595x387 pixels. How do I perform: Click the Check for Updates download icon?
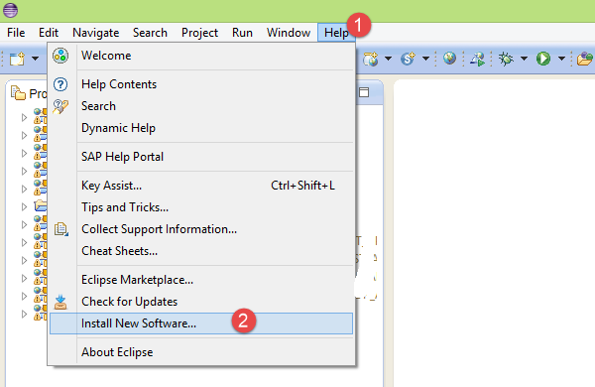tap(60, 302)
